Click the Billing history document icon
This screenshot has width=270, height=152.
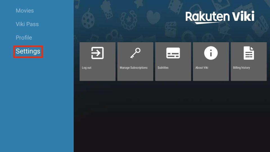[x=249, y=53]
